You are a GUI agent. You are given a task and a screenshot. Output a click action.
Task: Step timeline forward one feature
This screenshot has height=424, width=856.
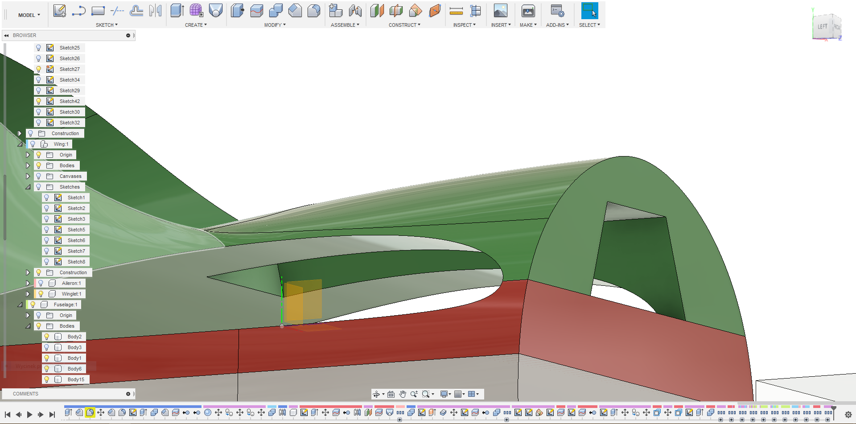click(41, 415)
